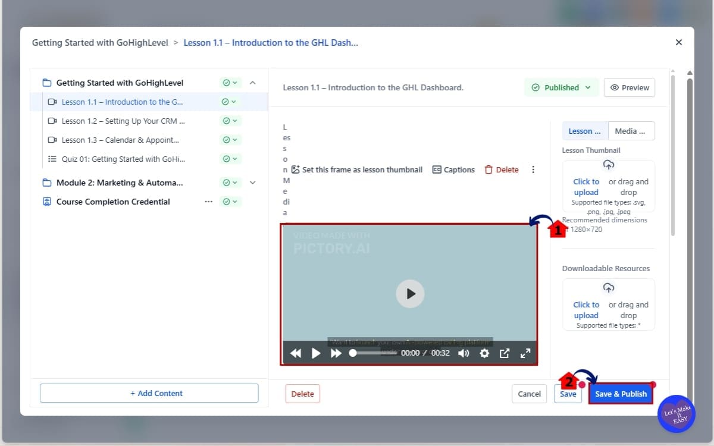Image resolution: width=714 pixels, height=446 pixels.
Task: Switch to the Media tab
Action: coord(631,131)
